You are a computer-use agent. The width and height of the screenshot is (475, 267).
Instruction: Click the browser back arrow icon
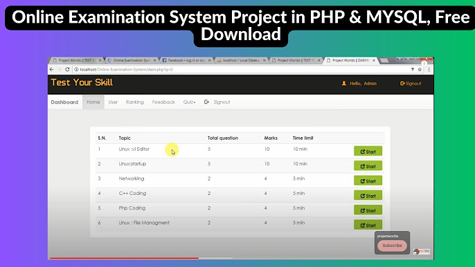[x=51, y=69]
